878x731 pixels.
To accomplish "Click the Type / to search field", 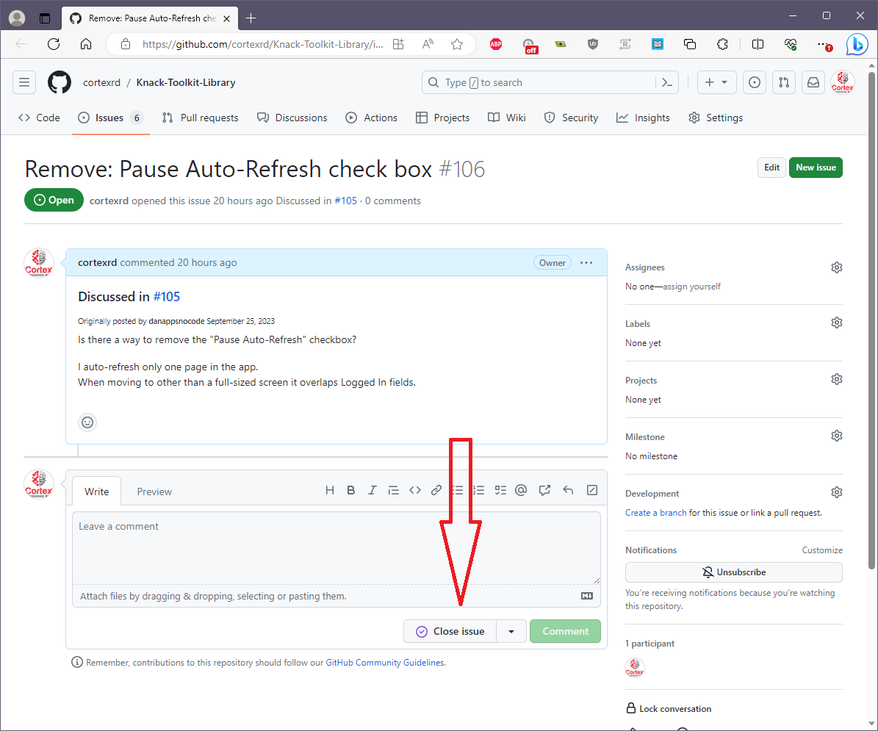I will click(x=538, y=82).
